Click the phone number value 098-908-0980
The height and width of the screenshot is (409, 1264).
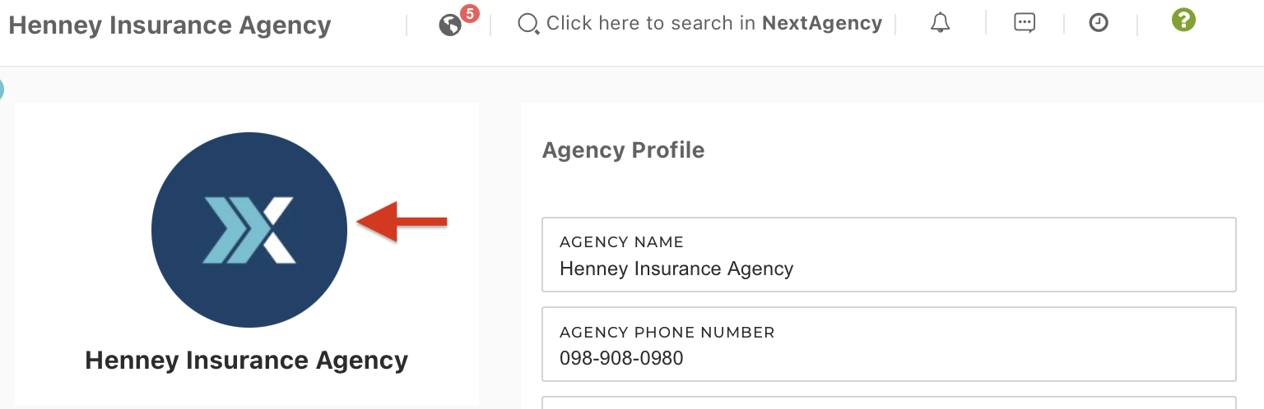tap(621, 358)
